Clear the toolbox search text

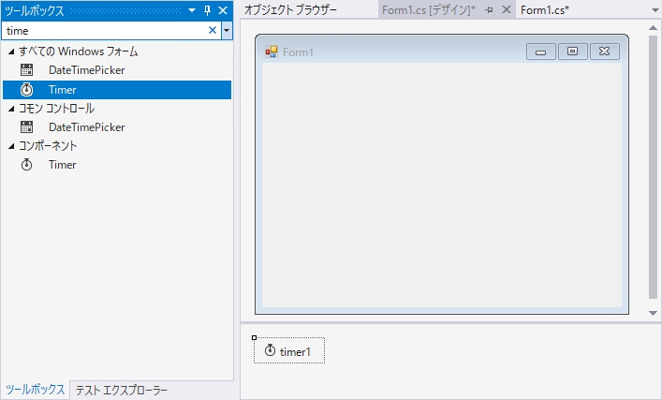click(x=213, y=30)
